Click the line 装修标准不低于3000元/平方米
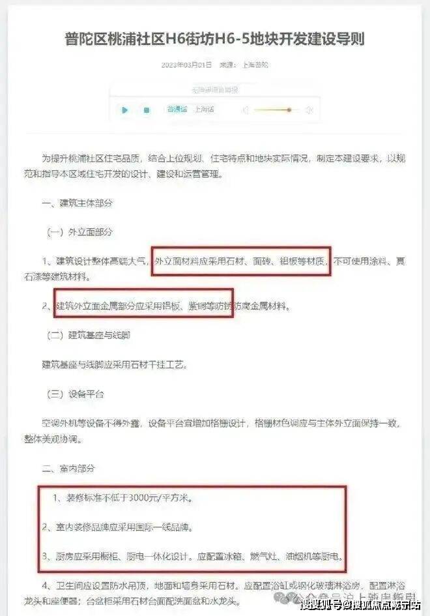This screenshot has width=430, height=616. tap(129, 498)
